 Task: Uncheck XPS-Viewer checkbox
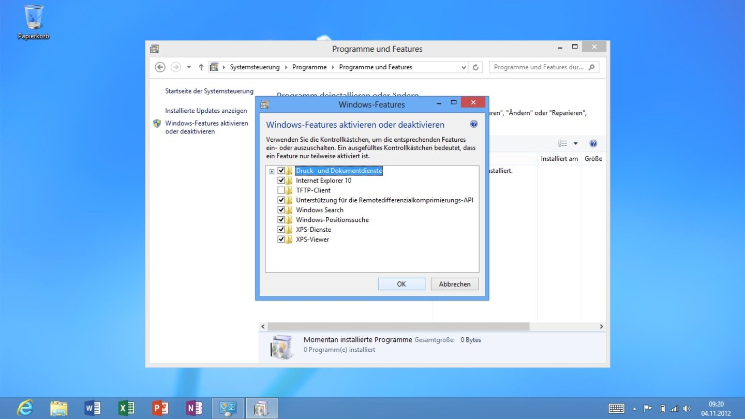[281, 240]
